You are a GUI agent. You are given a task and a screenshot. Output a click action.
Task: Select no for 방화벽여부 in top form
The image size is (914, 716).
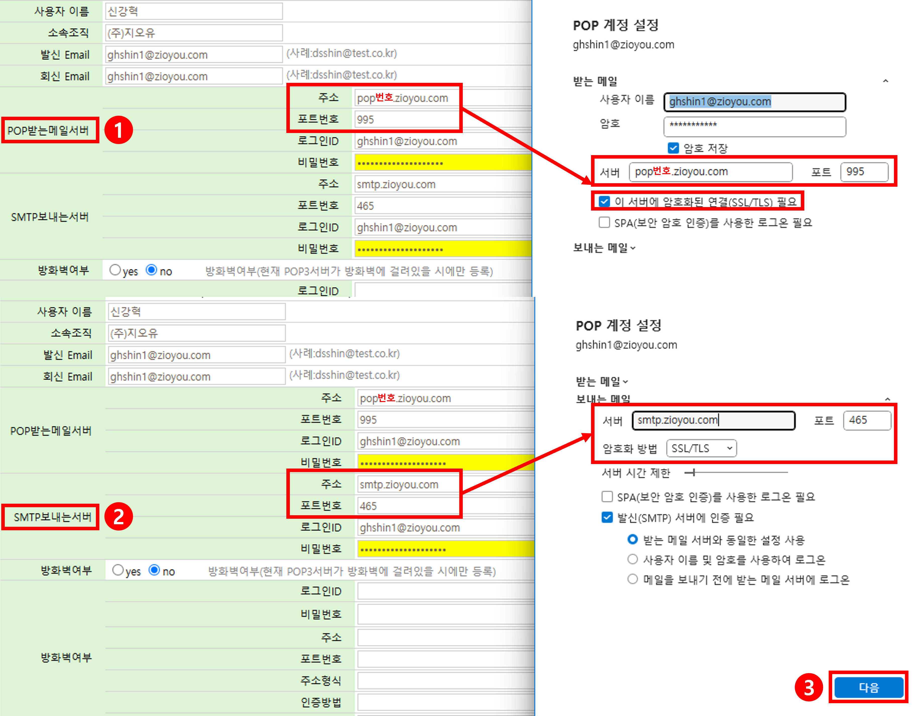[151, 270]
